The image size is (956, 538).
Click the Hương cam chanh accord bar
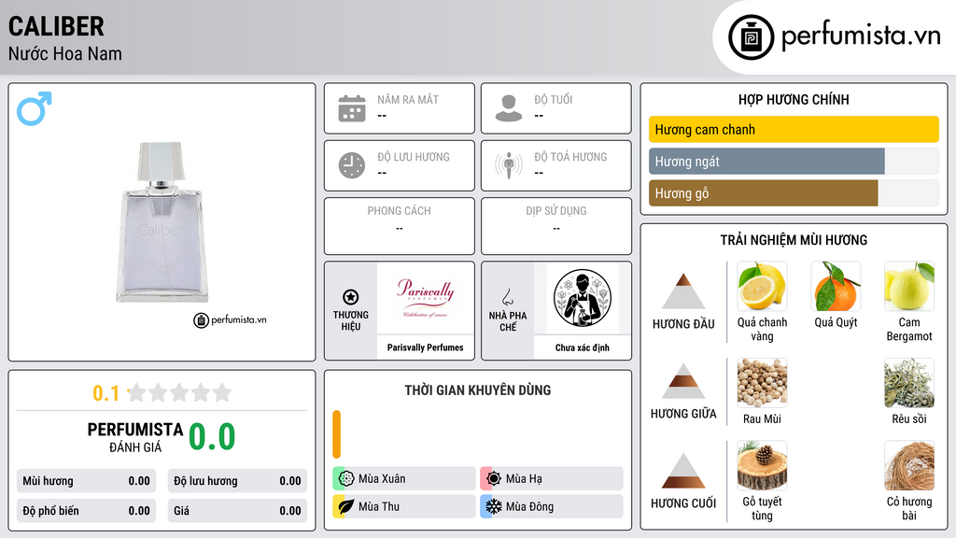[794, 129]
